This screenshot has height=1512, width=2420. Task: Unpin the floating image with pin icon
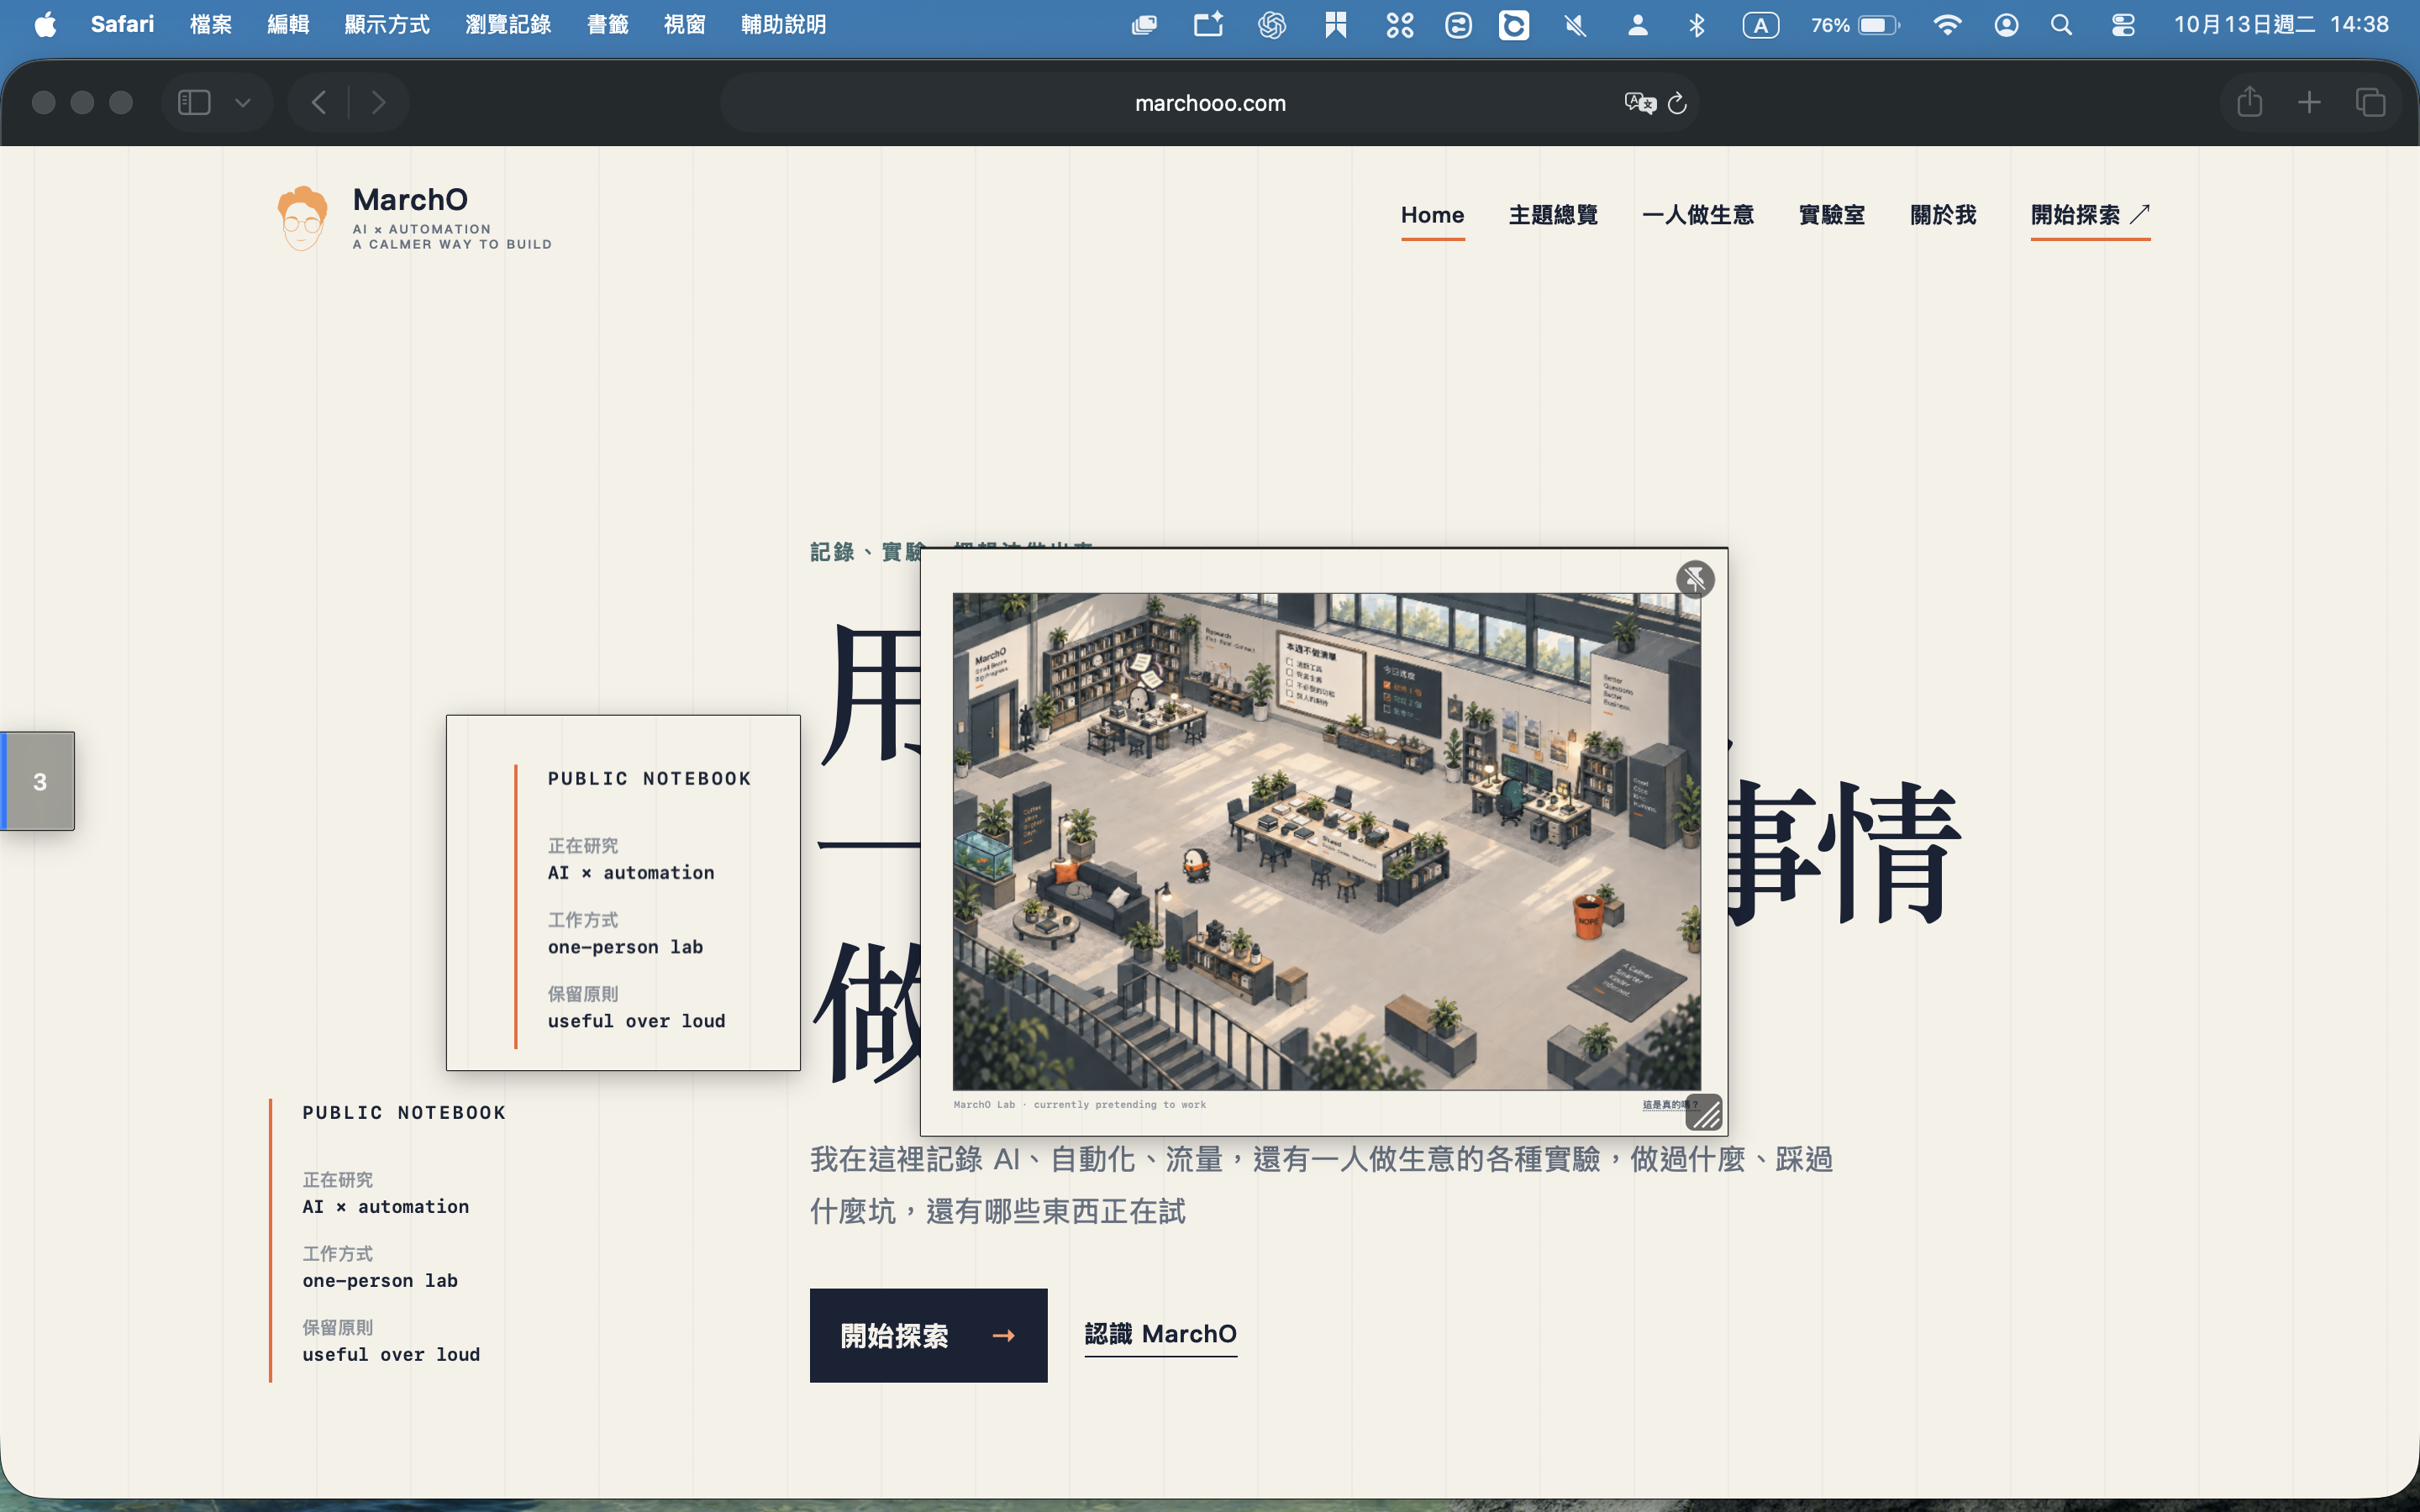(1695, 579)
